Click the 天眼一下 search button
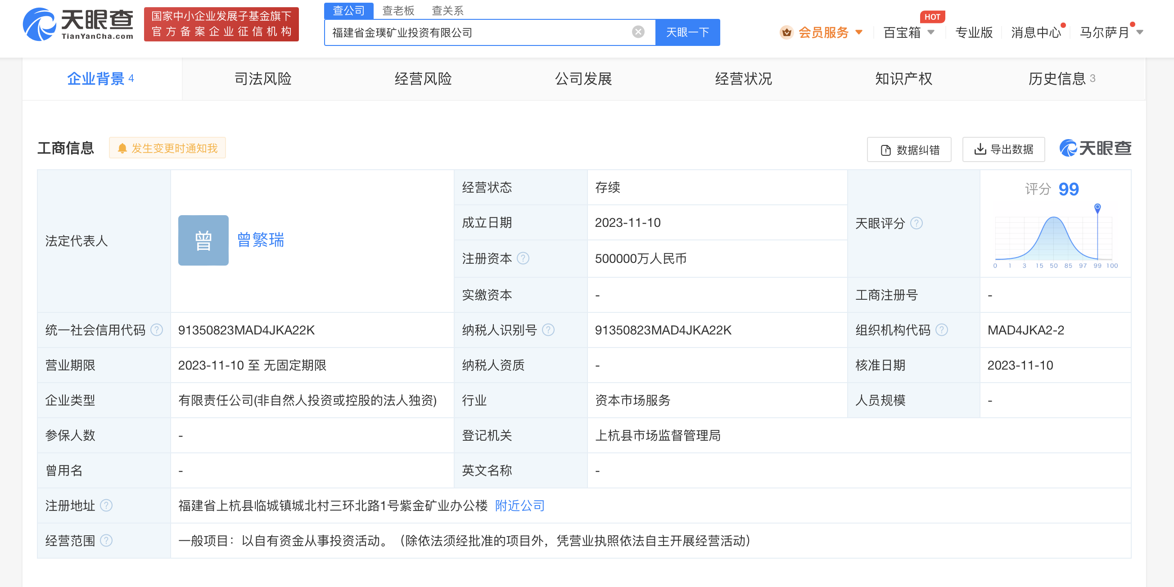This screenshot has width=1174, height=587. pos(687,32)
